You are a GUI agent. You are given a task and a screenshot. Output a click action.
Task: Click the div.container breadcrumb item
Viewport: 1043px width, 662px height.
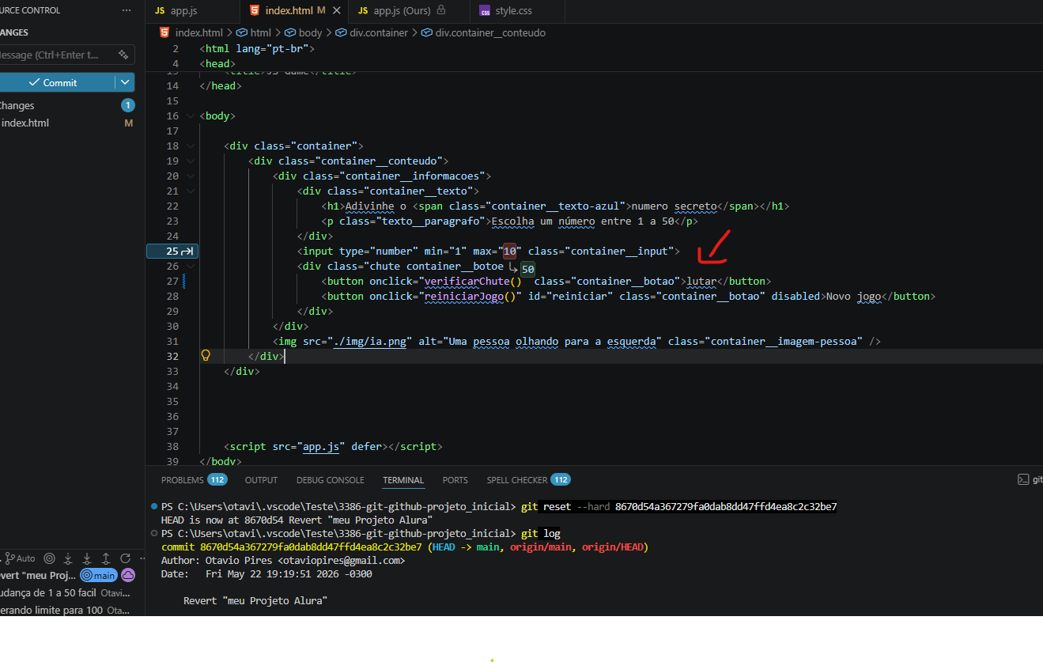click(372, 32)
